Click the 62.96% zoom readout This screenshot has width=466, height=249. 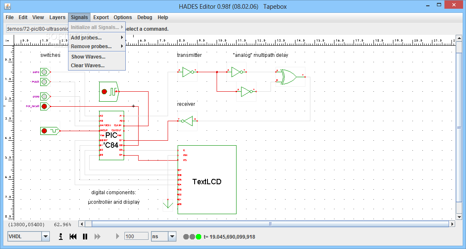63,225
